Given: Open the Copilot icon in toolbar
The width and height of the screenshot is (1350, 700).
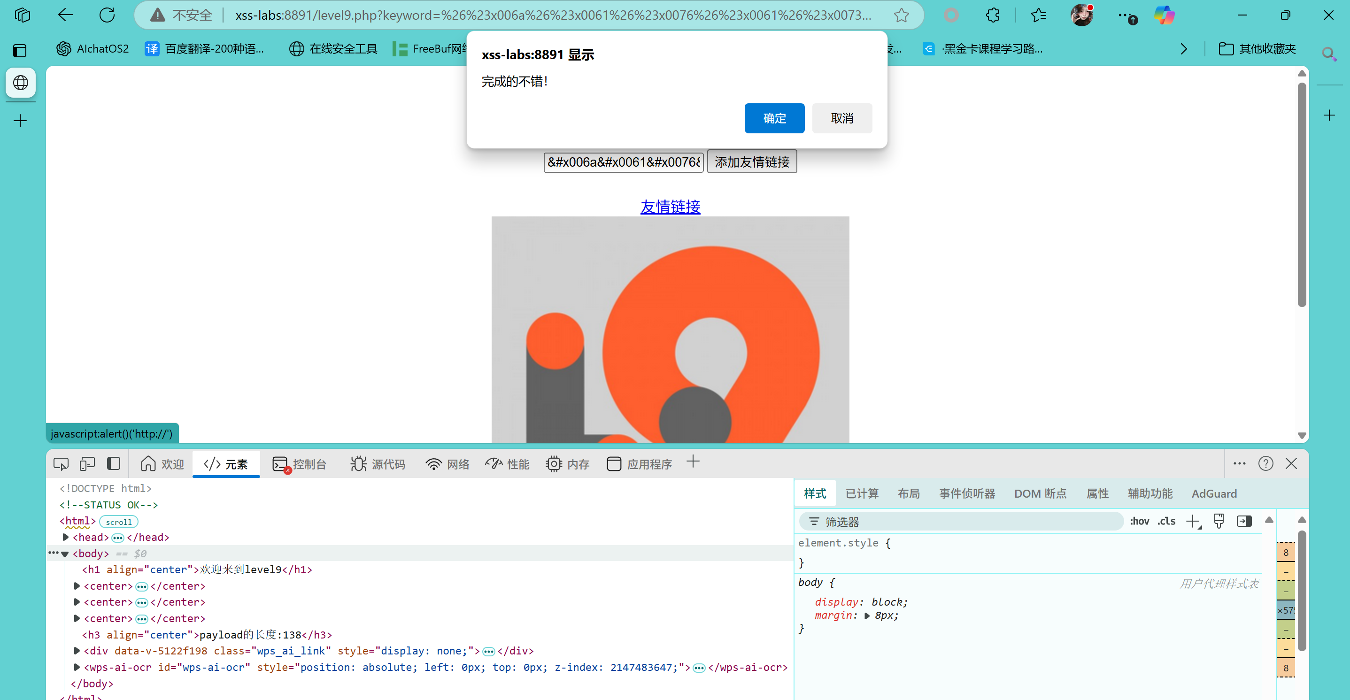Looking at the screenshot, I should 1164,15.
